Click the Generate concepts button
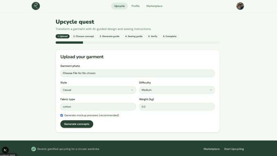Screen dimensions: 277x156 [x=77, y=124]
